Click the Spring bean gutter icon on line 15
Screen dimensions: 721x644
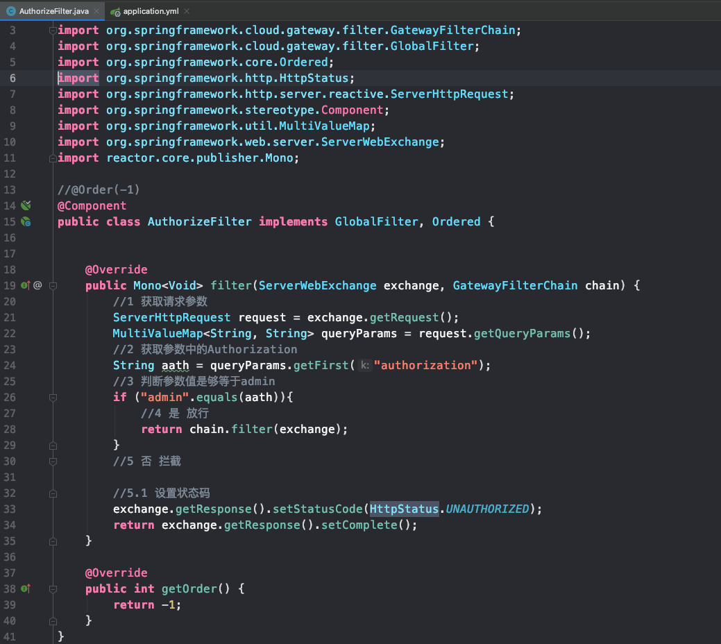(26, 221)
